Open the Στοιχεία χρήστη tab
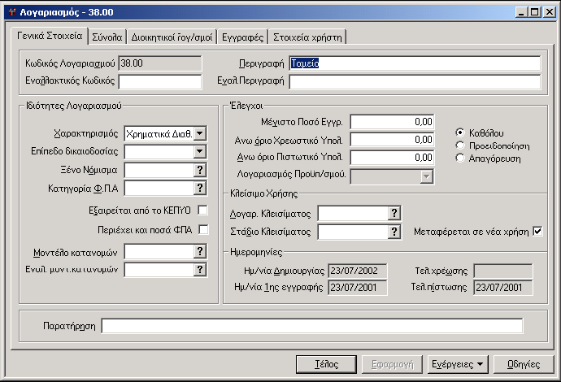 307,37
